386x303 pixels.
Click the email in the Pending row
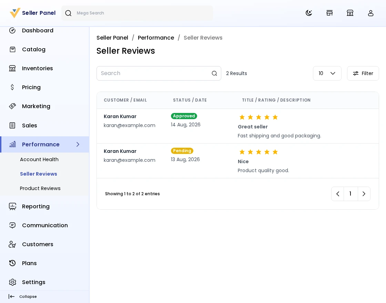point(130,160)
